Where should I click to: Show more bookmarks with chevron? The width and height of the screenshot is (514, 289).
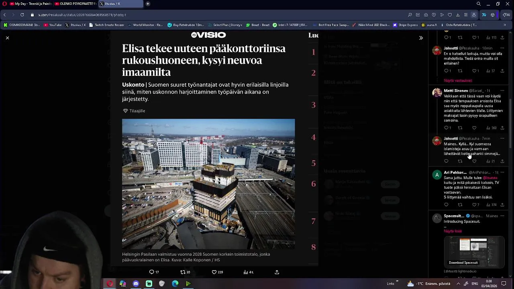click(x=505, y=25)
